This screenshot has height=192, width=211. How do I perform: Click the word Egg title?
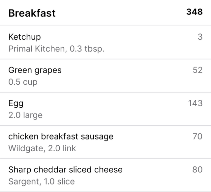click(16, 104)
